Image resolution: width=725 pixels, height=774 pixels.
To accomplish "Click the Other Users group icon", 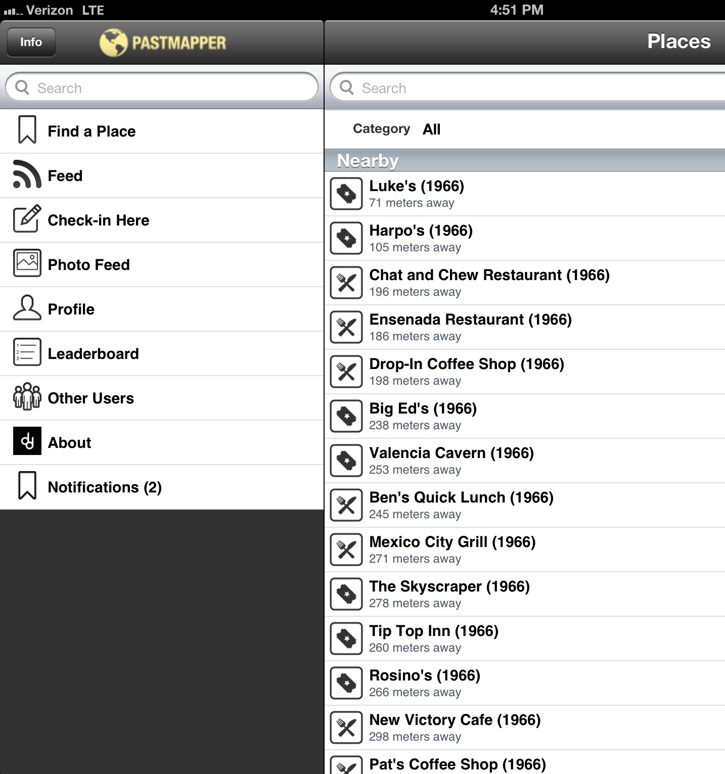I will tap(27, 396).
